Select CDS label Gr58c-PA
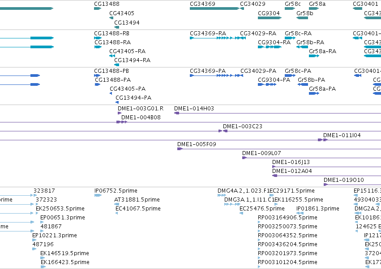The image size is (381, 269). pyautogui.click(x=298, y=71)
